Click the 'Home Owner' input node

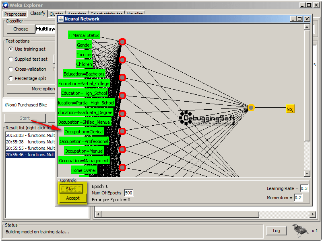click(x=84, y=170)
